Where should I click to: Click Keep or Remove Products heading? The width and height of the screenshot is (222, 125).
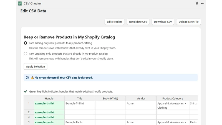(x=69, y=37)
